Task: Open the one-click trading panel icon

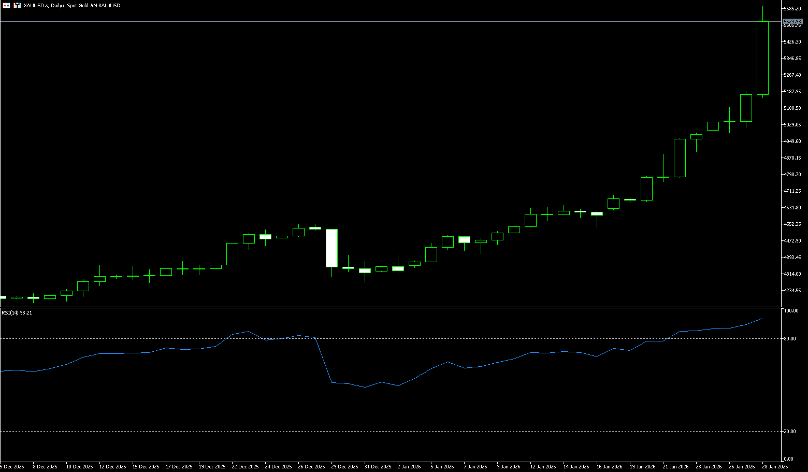Action: (x=17, y=5)
